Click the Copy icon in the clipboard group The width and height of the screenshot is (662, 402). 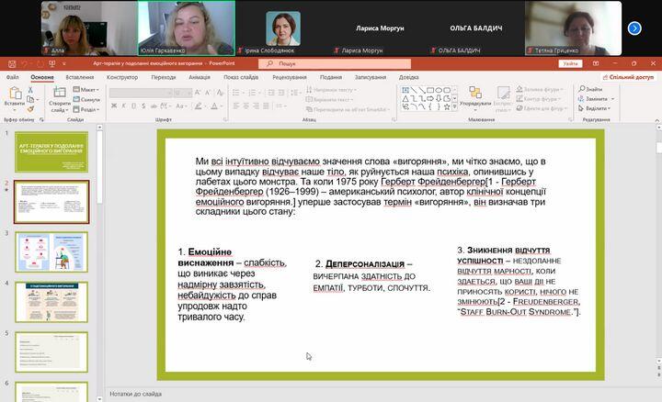pyautogui.click(x=30, y=99)
